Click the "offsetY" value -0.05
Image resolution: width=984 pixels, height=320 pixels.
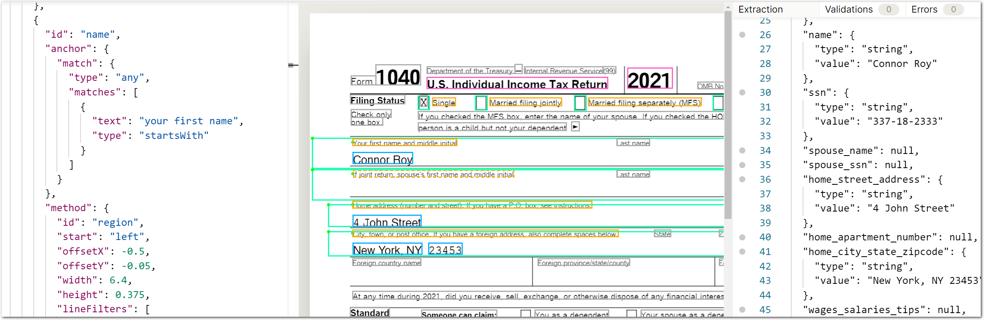[136, 266]
